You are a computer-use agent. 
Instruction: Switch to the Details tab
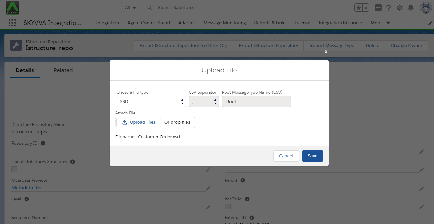(x=25, y=70)
